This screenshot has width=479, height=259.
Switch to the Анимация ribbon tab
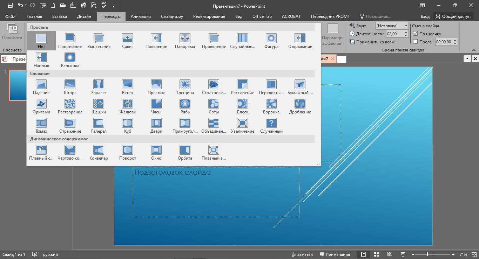(x=141, y=16)
